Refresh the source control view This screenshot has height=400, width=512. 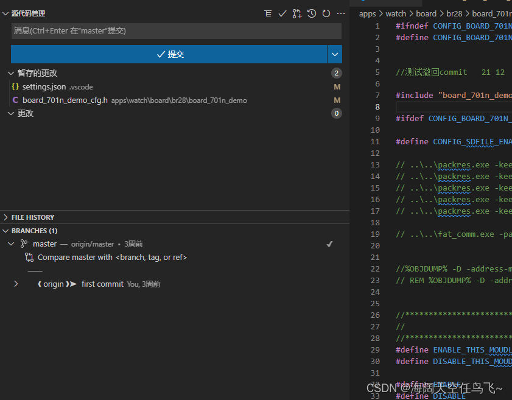[326, 13]
